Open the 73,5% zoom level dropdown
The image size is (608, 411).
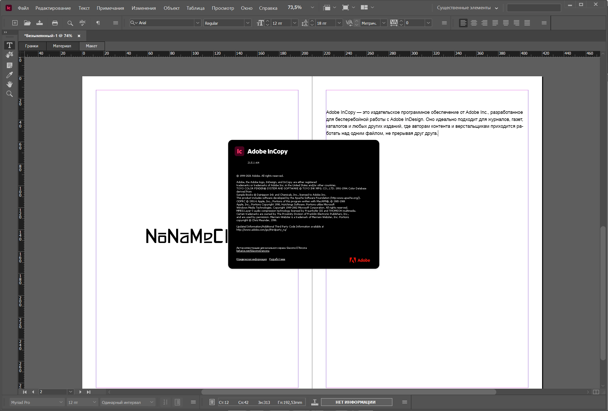(312, 8)
